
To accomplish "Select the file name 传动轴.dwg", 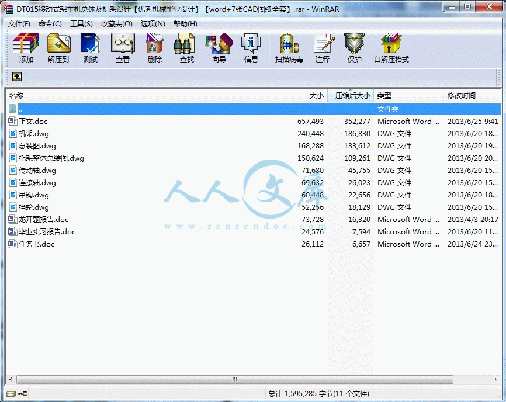I will (x=37, y=171).
